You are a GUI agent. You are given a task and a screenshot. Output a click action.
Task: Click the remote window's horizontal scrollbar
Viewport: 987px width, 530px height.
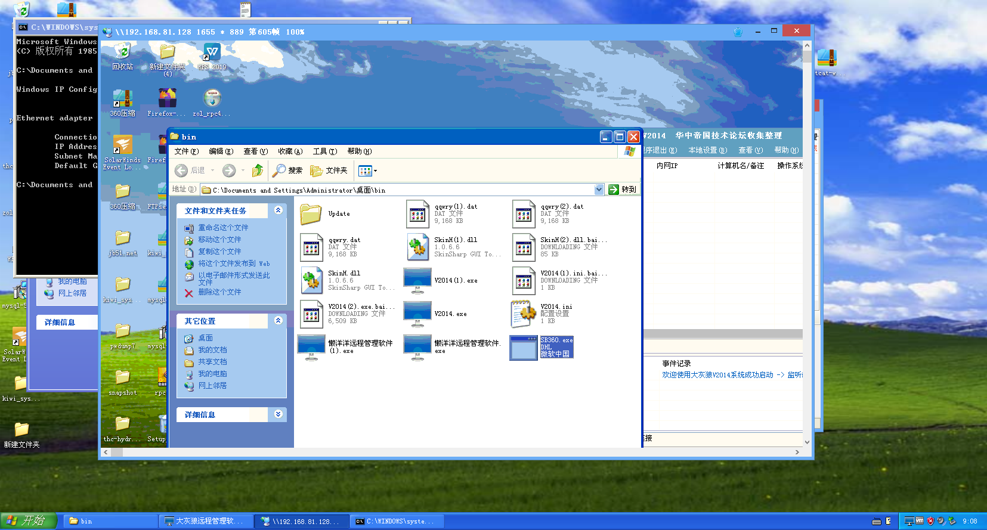click(x=451, y=452)
